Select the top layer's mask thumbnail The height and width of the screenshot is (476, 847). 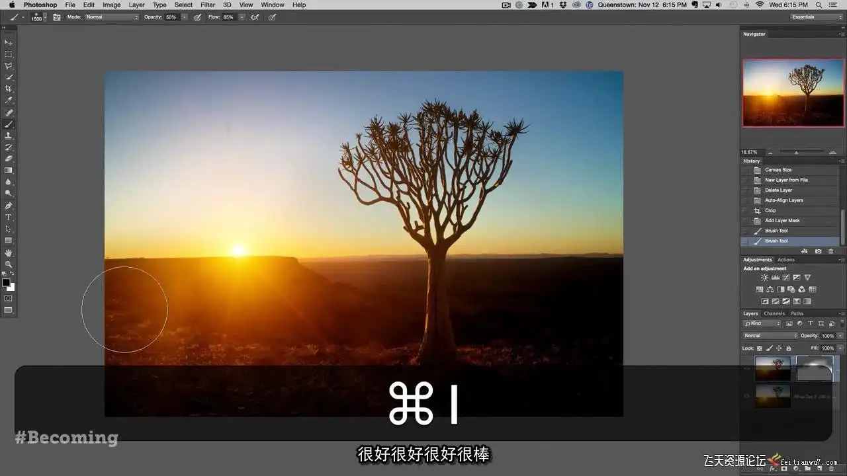click(x=814, y=369)
